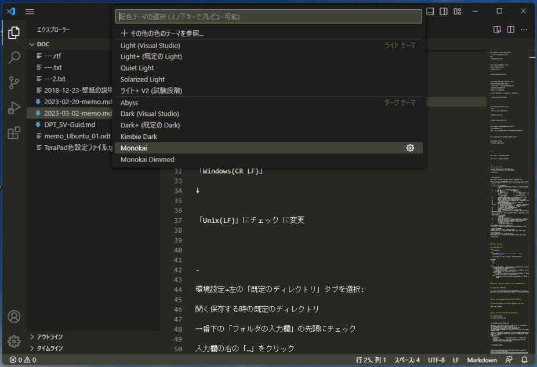537x367 pixels.
Task: Click the line and column status indicator
Action: (371, 360)
